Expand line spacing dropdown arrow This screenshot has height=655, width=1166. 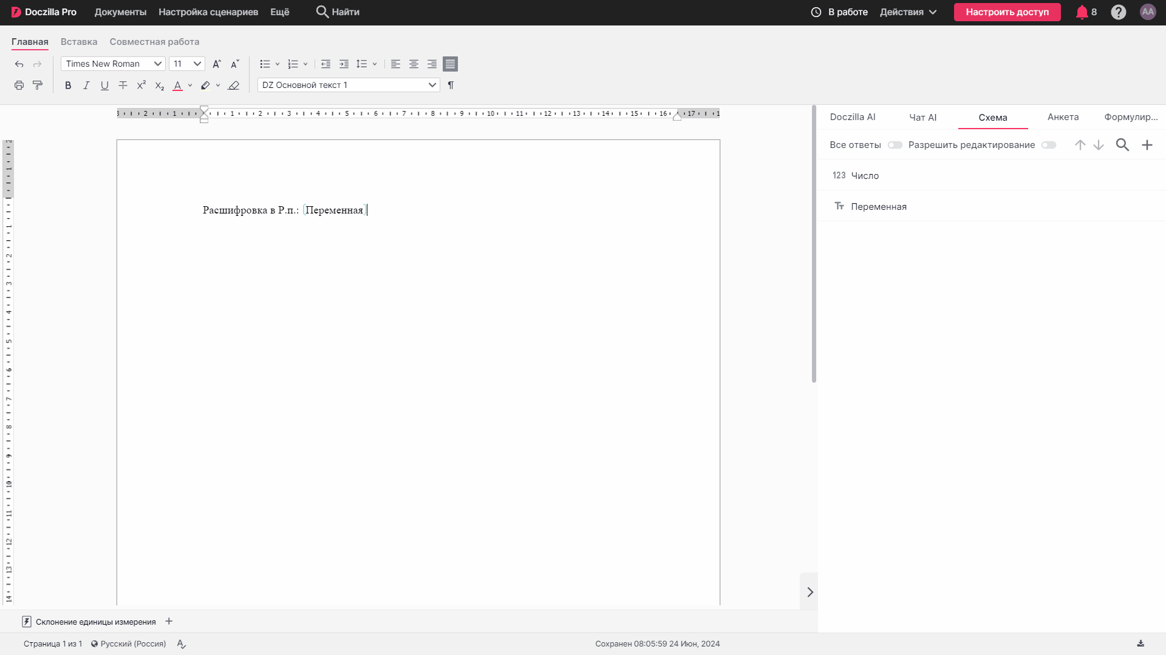tap(375, 64)
